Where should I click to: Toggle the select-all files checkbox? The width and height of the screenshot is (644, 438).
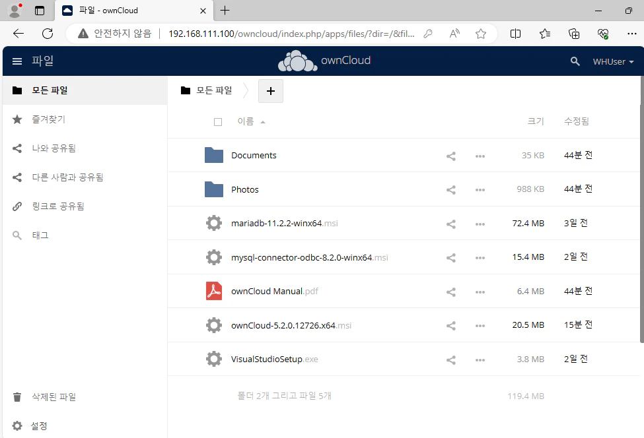click(218, 122)
